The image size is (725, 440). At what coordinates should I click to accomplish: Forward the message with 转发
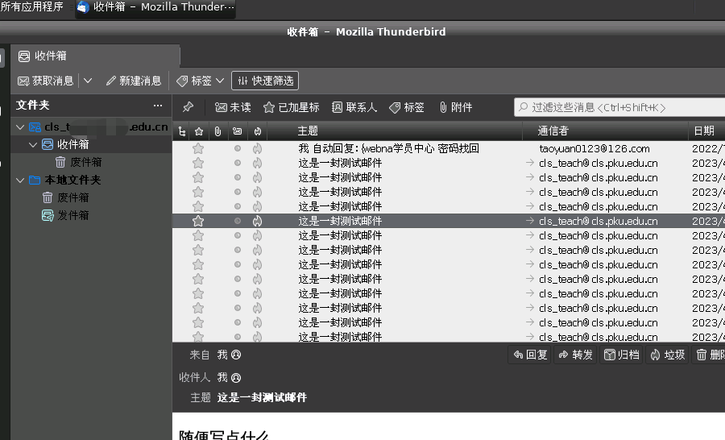[x=575, y=355]
